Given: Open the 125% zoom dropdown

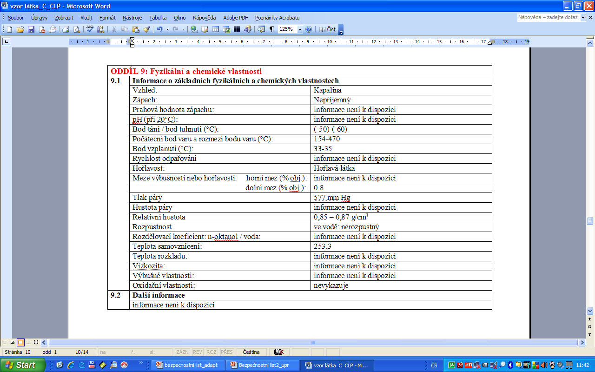Looking at the screenshot, I should click(300, 29).
